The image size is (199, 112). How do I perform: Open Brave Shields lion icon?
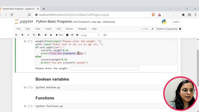coord(153,15)
